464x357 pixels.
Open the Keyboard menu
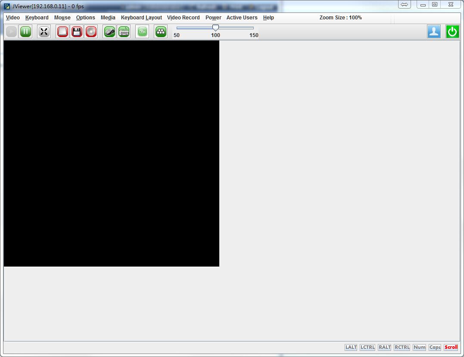[x=37, y=18]
